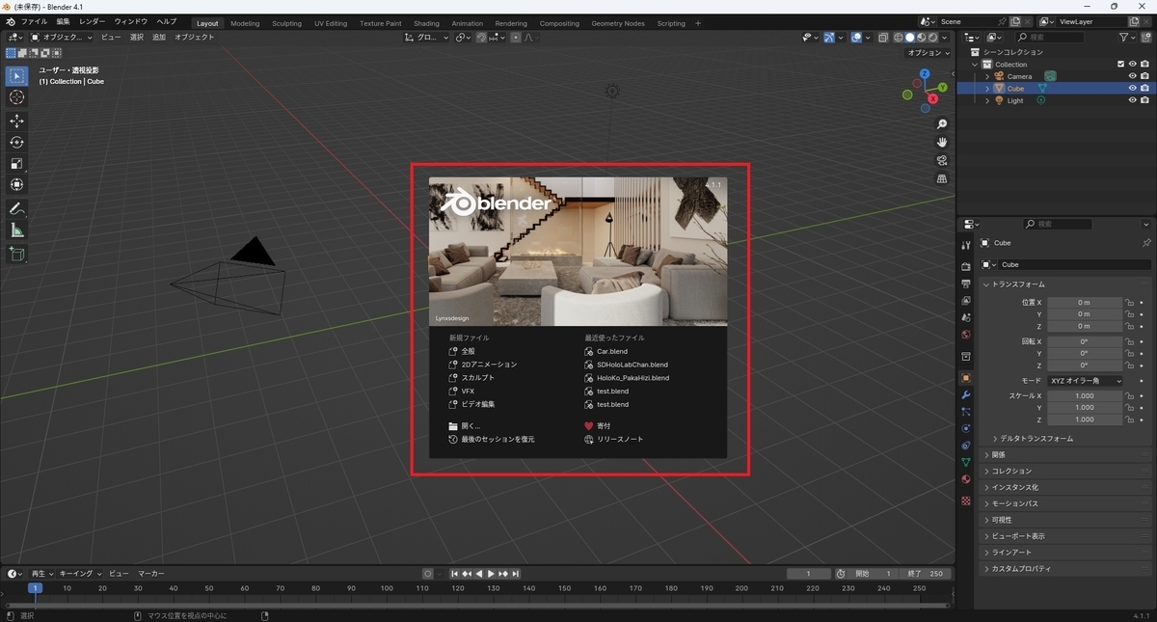Click the viewport pan hand icon

tap(942, 143)
